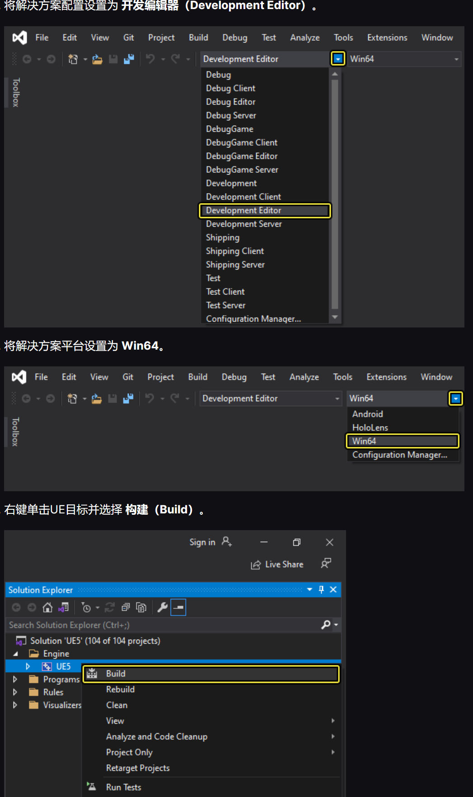Select Development Editor in configuration list
473x797 pixels.
pyautogui.click(x=265, y=210)
